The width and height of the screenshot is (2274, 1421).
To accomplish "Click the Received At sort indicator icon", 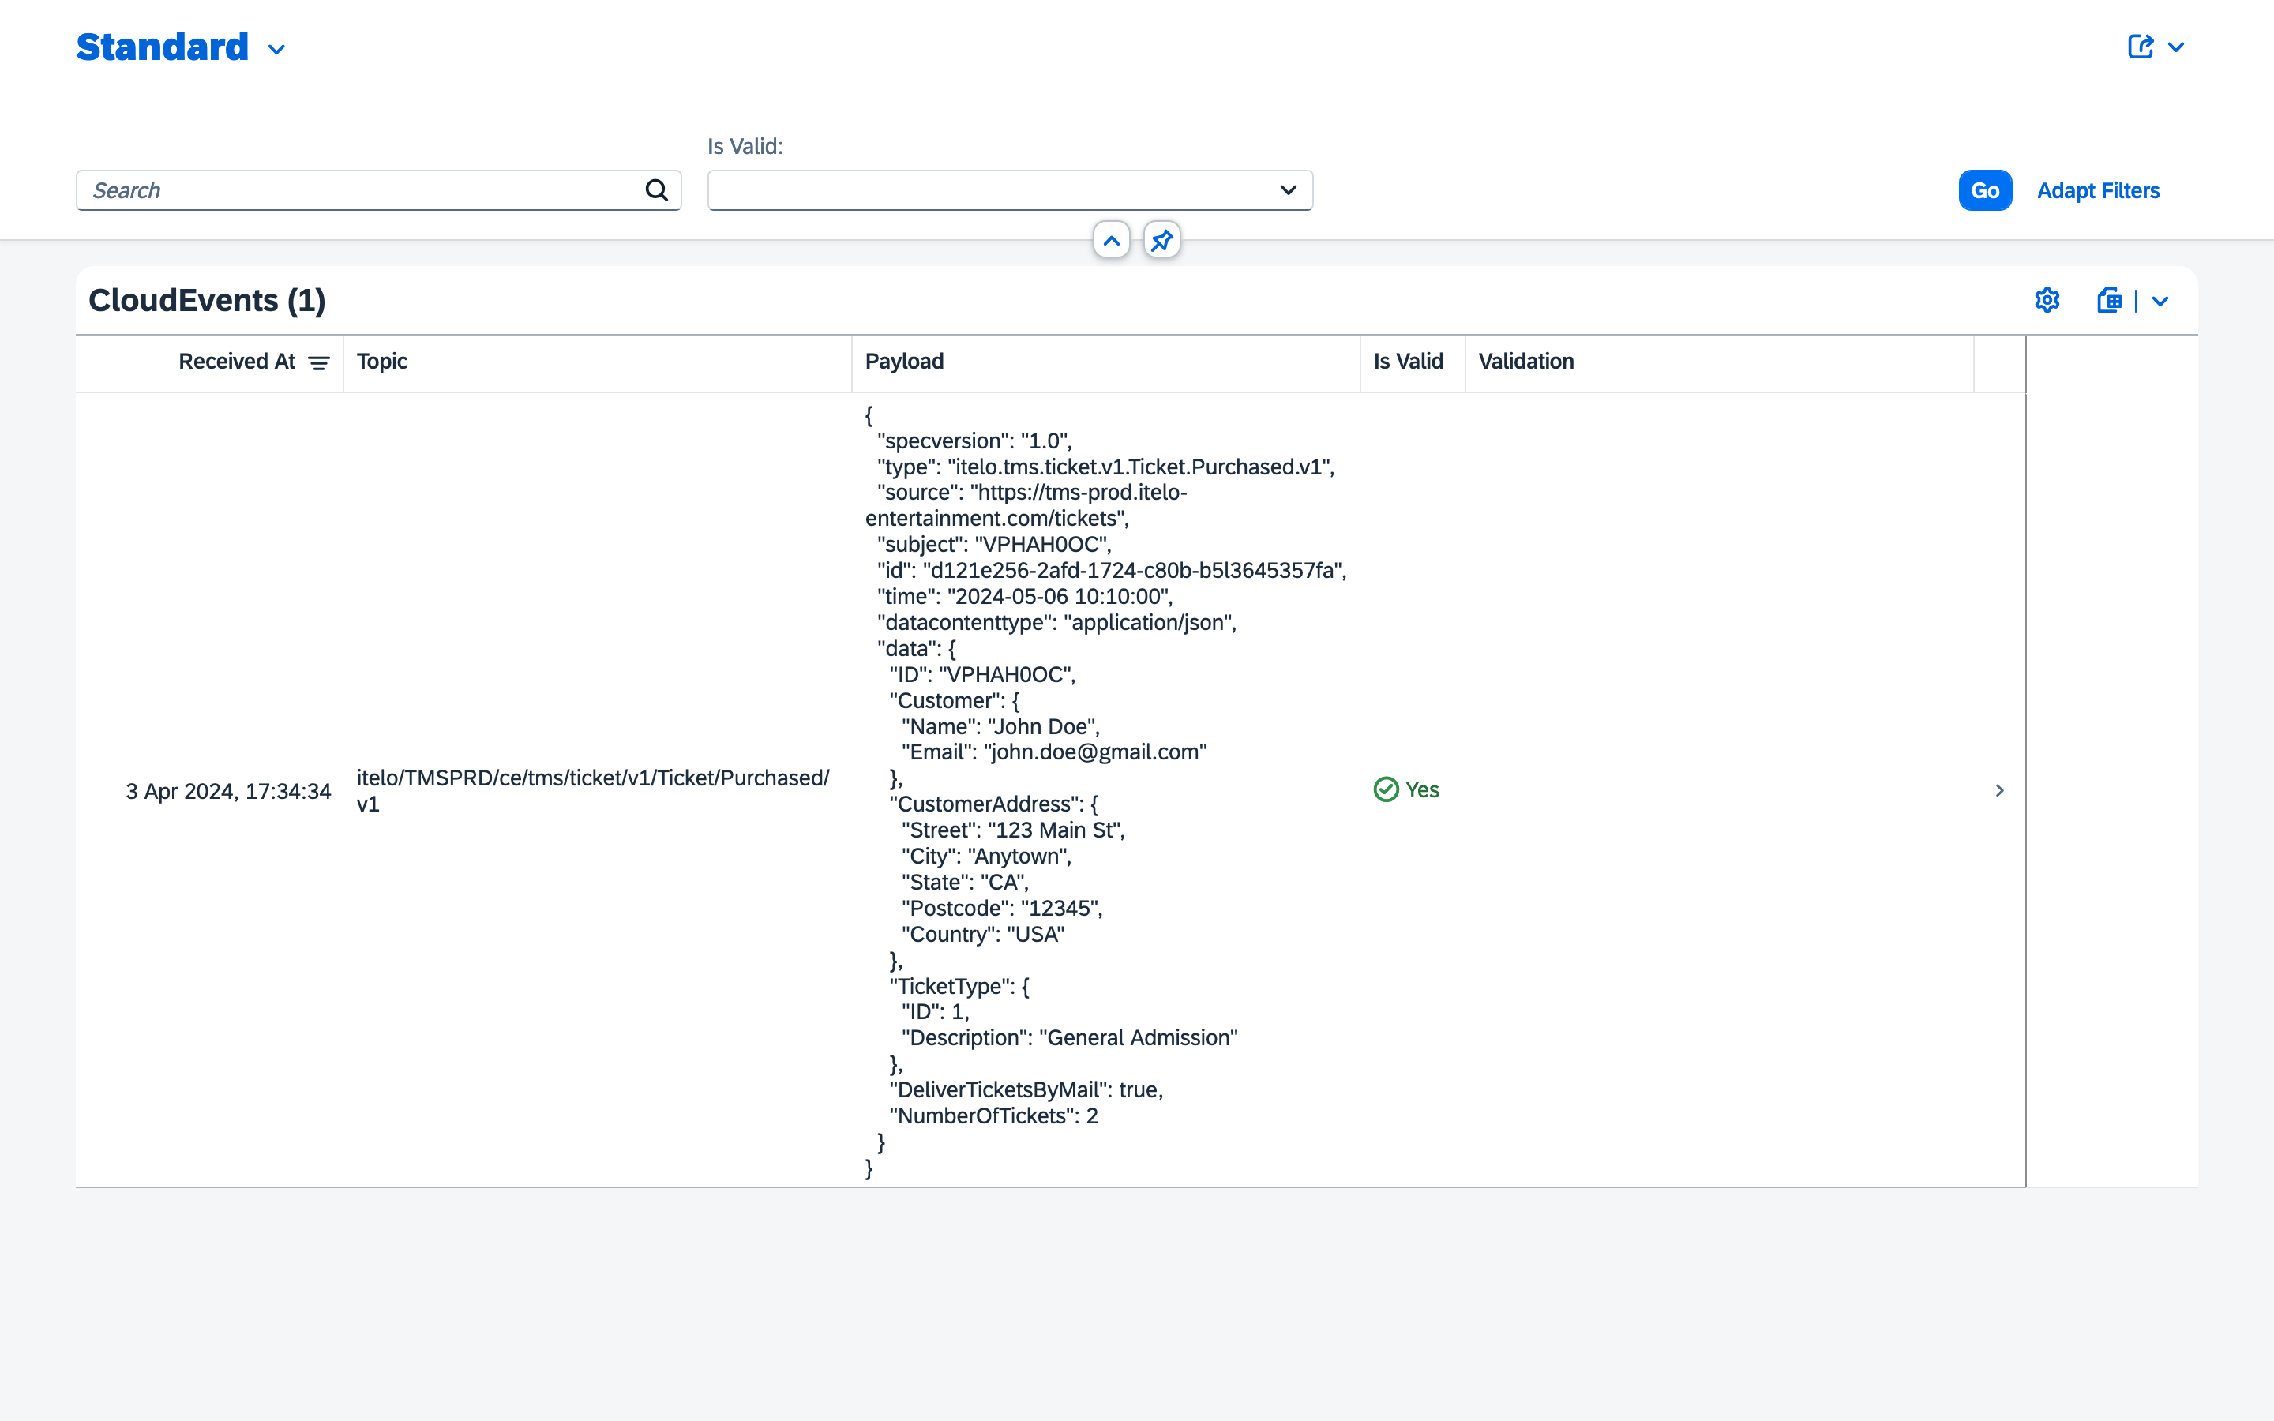I will (x=320, y=363).
